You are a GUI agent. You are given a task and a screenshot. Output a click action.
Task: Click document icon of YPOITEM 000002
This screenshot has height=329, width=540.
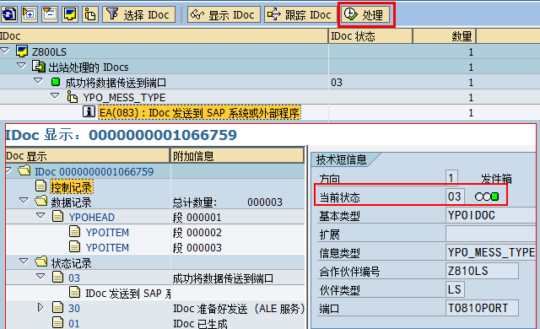pyautogui.click(x=74, y=231)
